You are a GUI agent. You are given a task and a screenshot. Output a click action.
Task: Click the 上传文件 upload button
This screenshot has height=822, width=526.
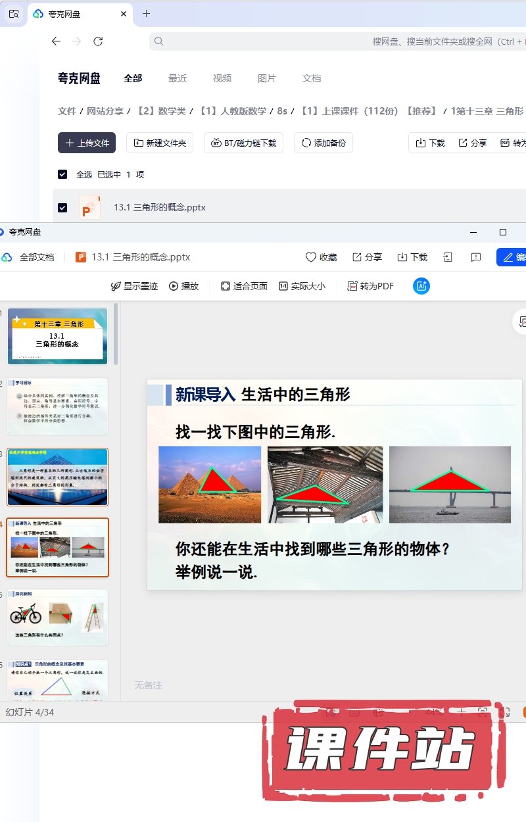[87, 143]
